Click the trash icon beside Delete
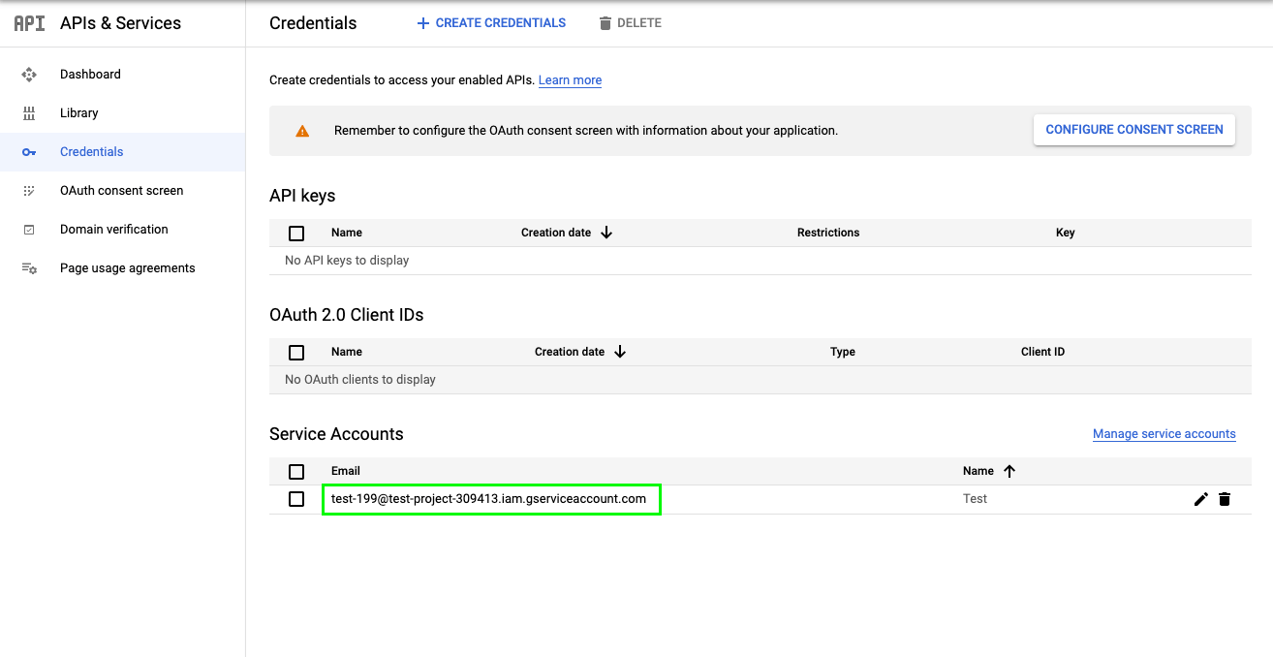 click(x=605, y=23)
